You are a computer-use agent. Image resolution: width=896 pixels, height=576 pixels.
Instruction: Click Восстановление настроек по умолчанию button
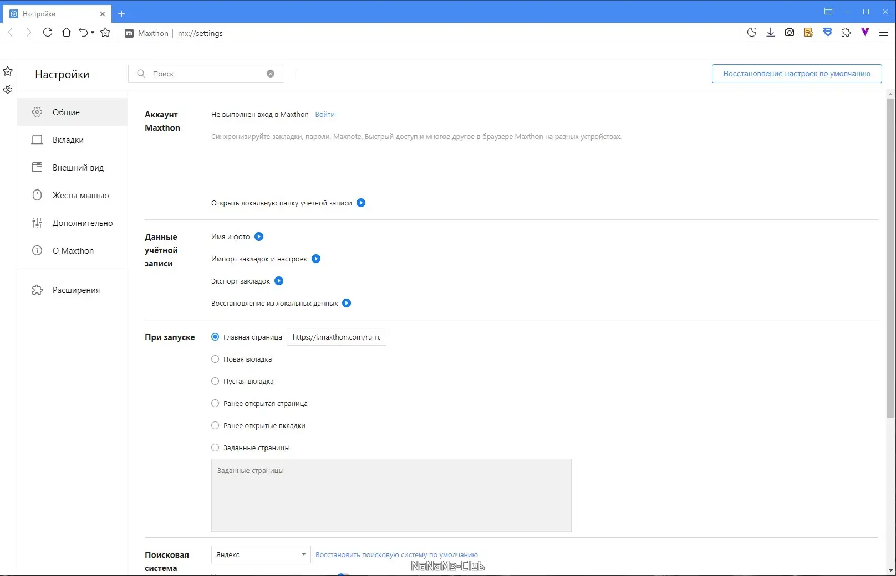pos(797,74)
